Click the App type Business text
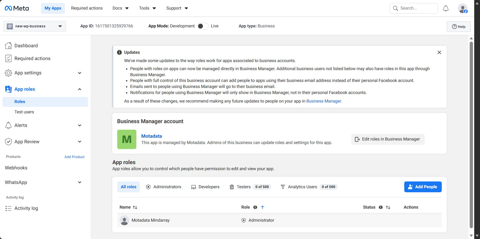480x239 pixels. (257, 26)
